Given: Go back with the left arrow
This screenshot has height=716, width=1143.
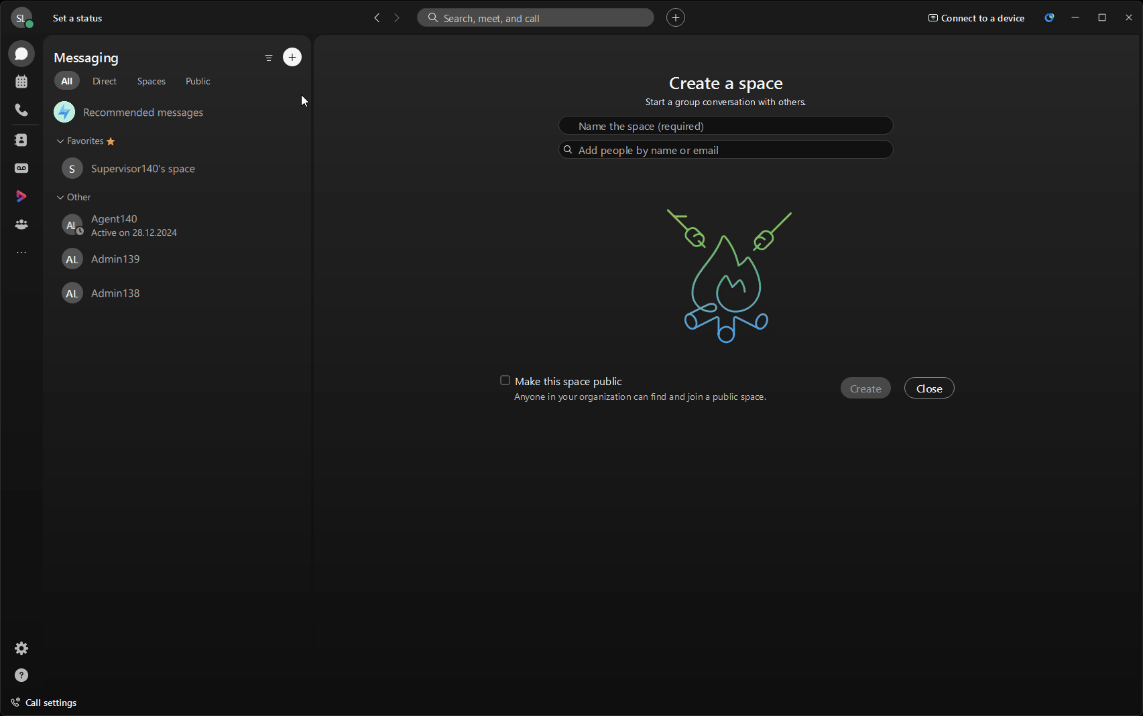Looking at the screenshot, I should [x=377, y=18].
